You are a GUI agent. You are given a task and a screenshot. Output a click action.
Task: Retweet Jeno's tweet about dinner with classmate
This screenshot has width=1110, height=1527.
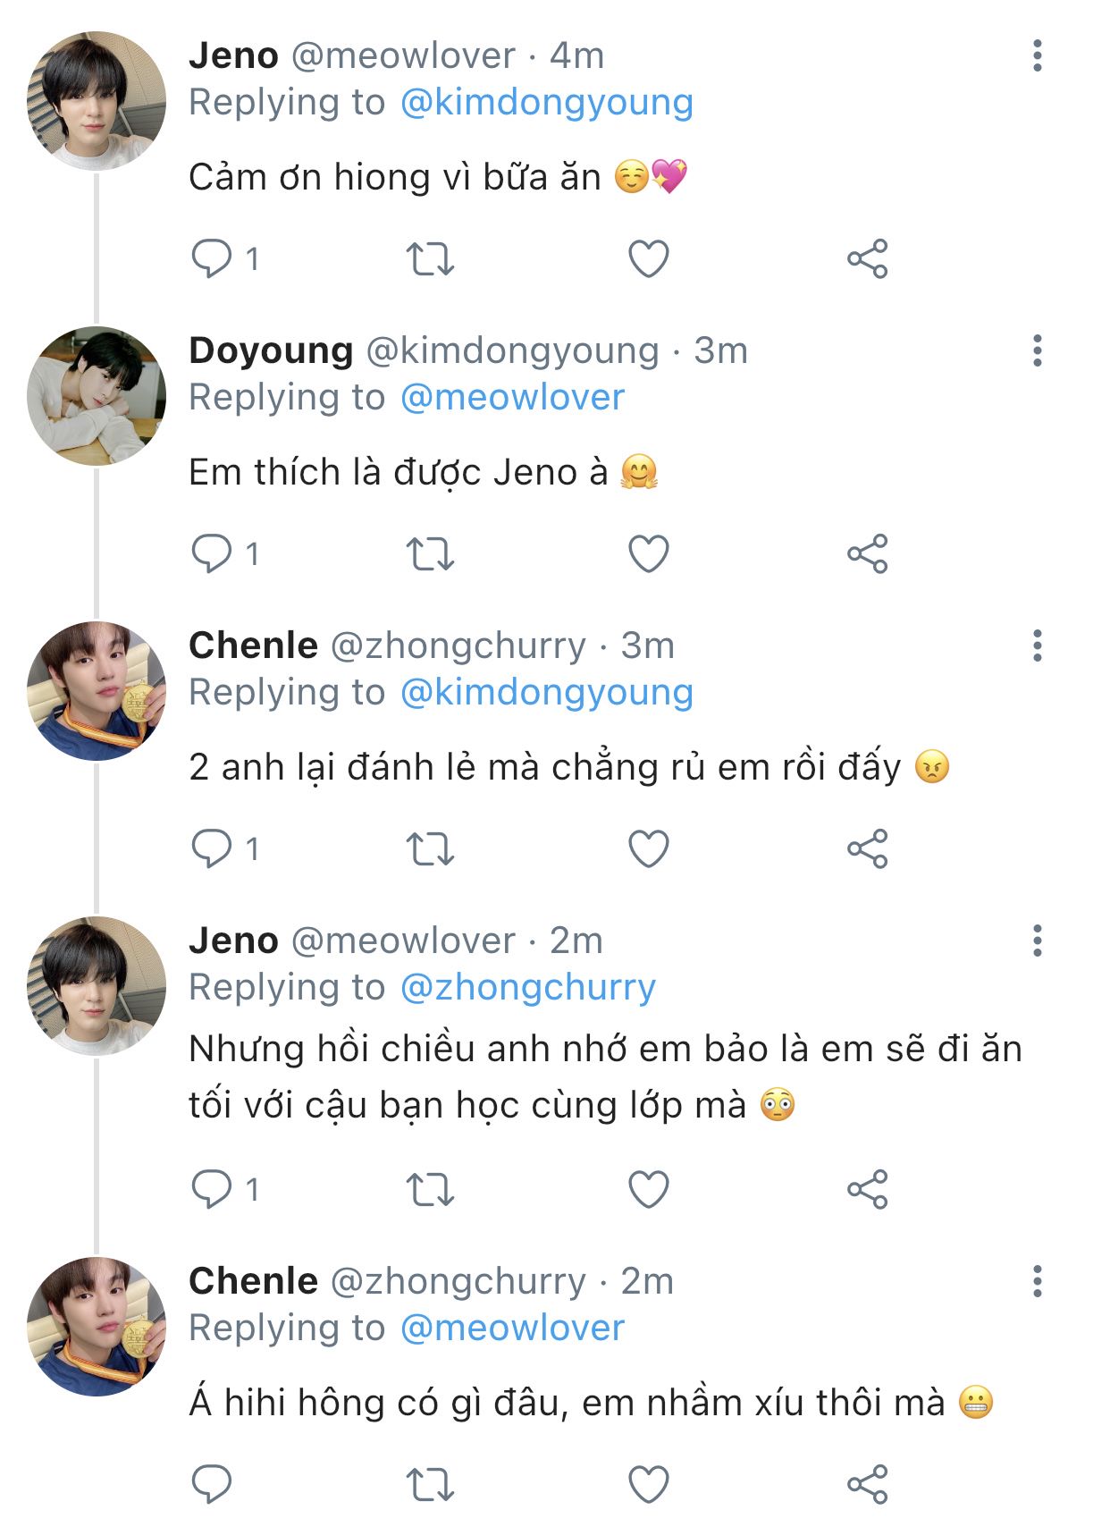tap(430, 1190)
